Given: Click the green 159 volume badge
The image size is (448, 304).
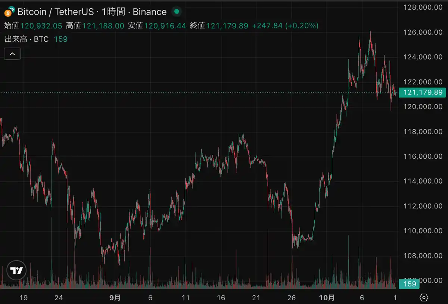Looking at the screenshot, I should [x=410, y=284].
